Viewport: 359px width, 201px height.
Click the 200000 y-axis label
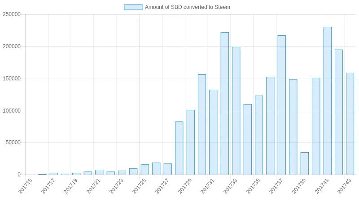click(x=12, y=46)
